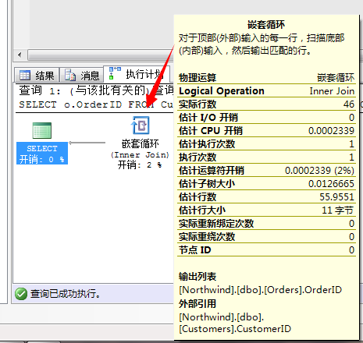Select the 执行计划 execution plan tab
This screenshot has width=363, height=343.
pyautogui.click(x=137, y=74)
